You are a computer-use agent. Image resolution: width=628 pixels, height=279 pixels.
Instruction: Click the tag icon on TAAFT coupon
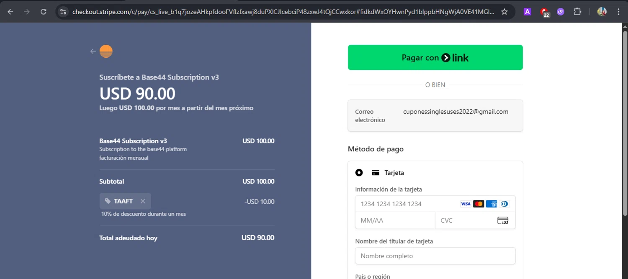point(108,201)
